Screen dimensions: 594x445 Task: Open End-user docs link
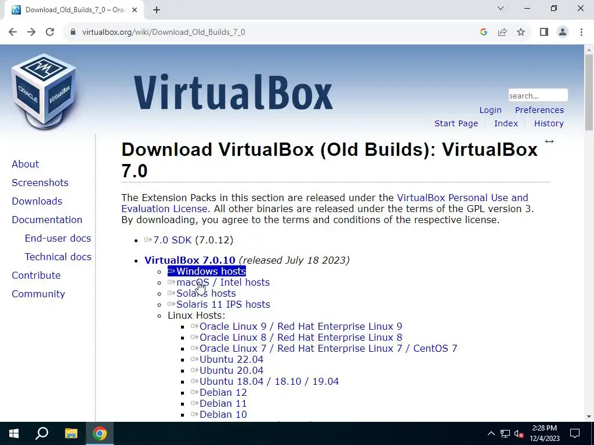(57, 238)
